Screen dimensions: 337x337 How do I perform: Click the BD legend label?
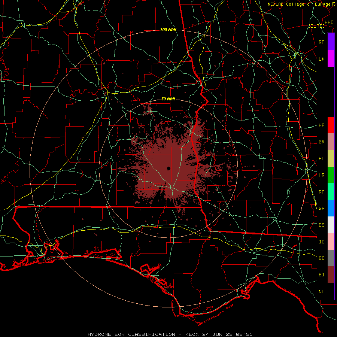[321, 159]
